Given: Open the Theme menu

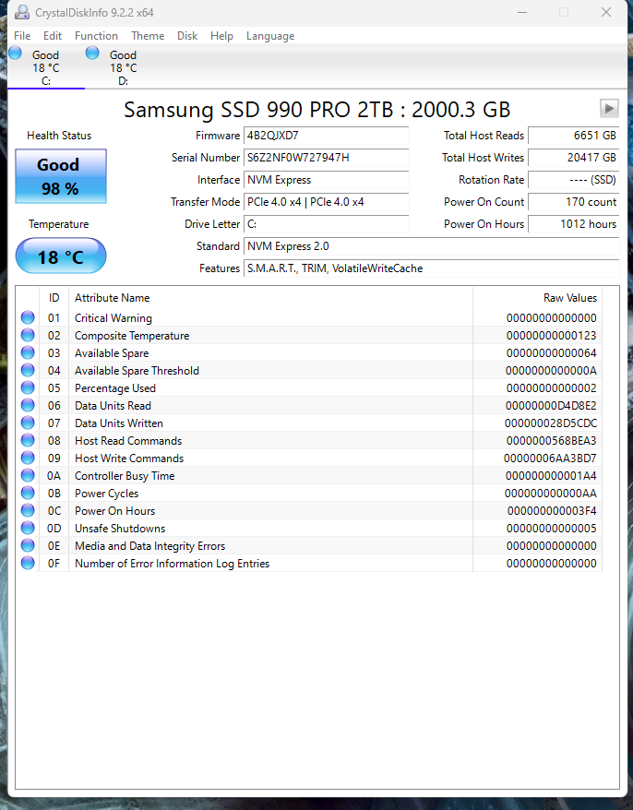Looking at the screenshot, I should pos(148,36).
